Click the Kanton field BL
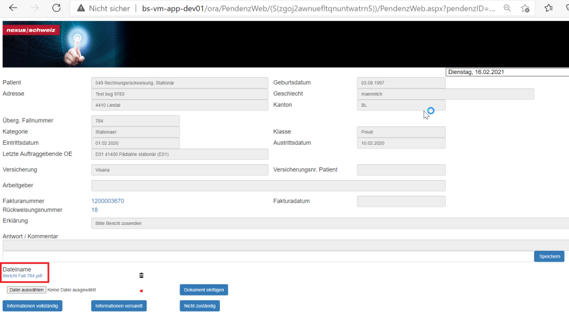The image size is (569, 314). pyautogui.click(x=401, y=105)
